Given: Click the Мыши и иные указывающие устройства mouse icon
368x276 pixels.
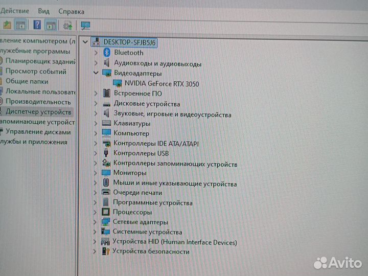Looking at the screenshot, I should [106, 182].
